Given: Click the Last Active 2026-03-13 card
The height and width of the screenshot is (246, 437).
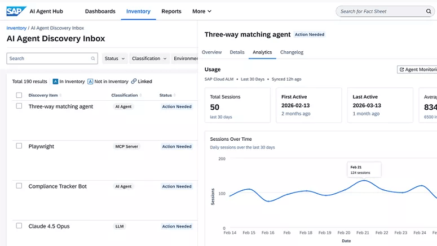Looking at the screenshot, I should click(x=380, y=105).
